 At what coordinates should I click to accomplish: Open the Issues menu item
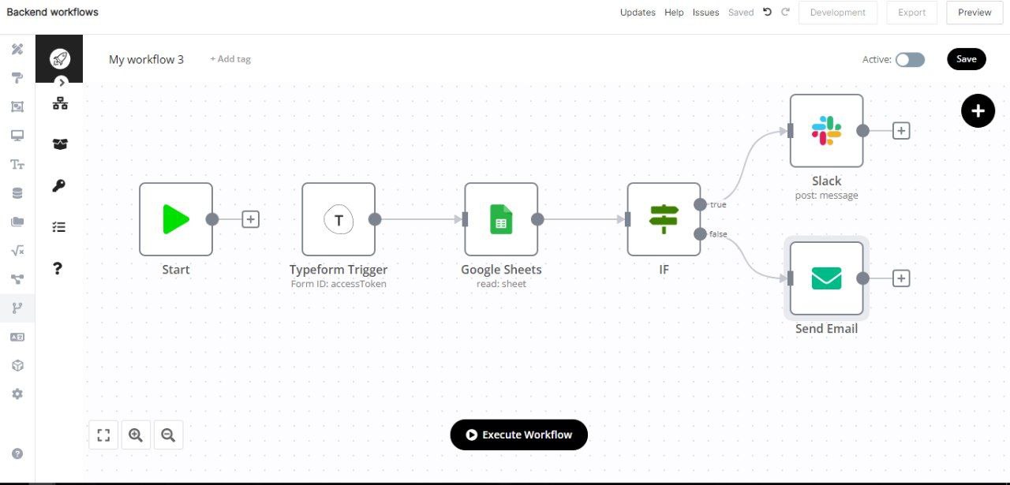click(x=705, y=13)
